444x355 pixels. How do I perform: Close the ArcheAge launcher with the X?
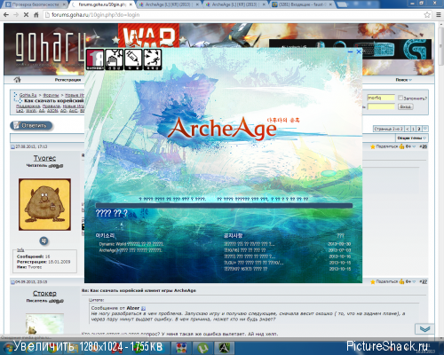click(359, 51)
